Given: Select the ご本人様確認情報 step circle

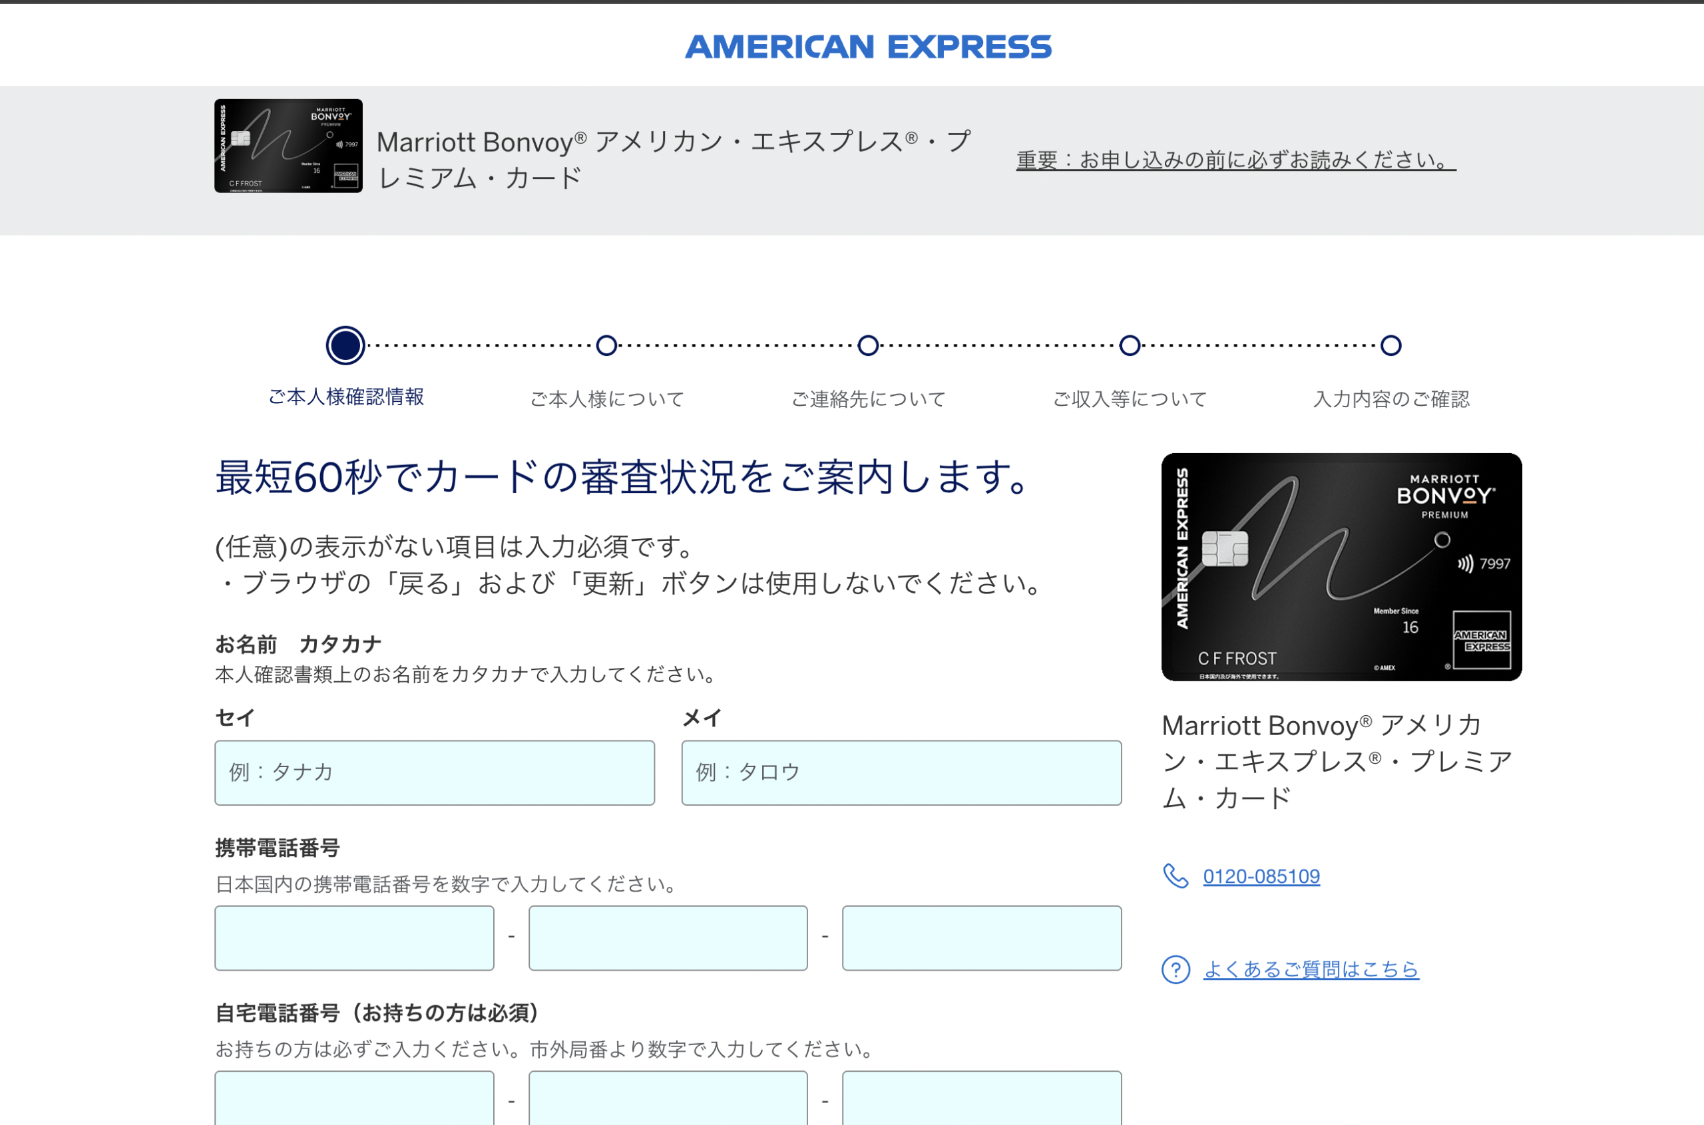Looking at the screenshot, I should point(345,345).
